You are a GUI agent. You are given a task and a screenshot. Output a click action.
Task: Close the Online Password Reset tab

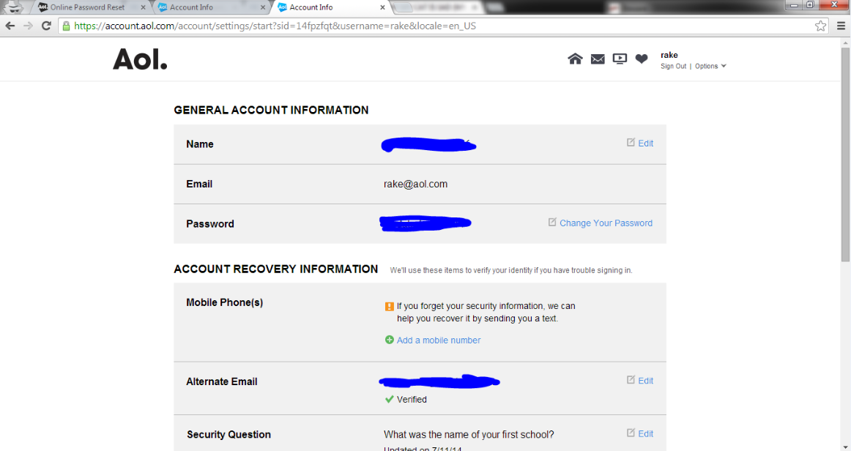[144, 7]
